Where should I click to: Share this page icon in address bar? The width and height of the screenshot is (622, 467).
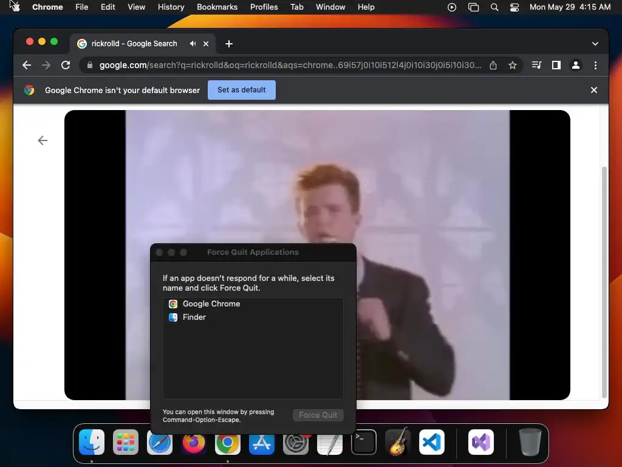pos(493,65)
